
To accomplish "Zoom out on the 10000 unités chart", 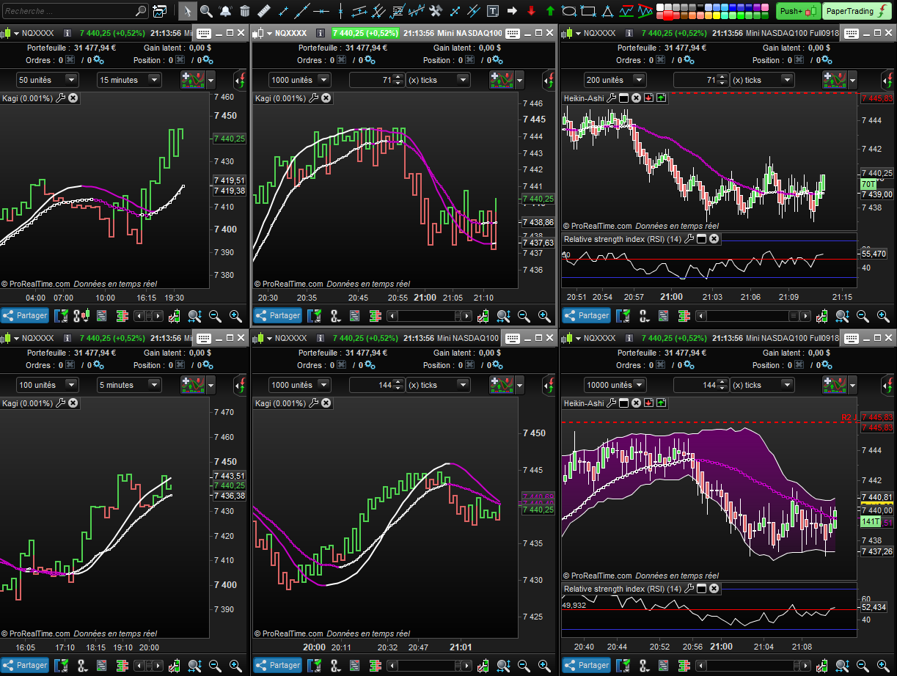I will pos(863,665).
